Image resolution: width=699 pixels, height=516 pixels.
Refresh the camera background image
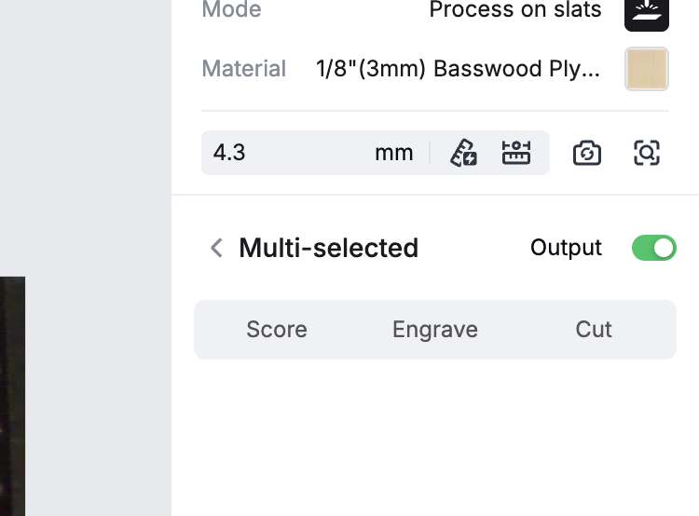pyautogui.click(x=586, y=153)
